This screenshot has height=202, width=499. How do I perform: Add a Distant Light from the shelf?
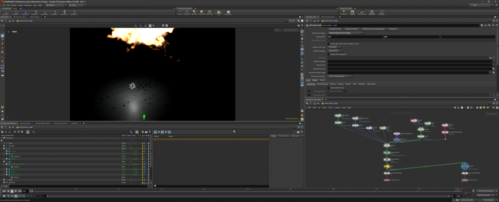[209, 12]
